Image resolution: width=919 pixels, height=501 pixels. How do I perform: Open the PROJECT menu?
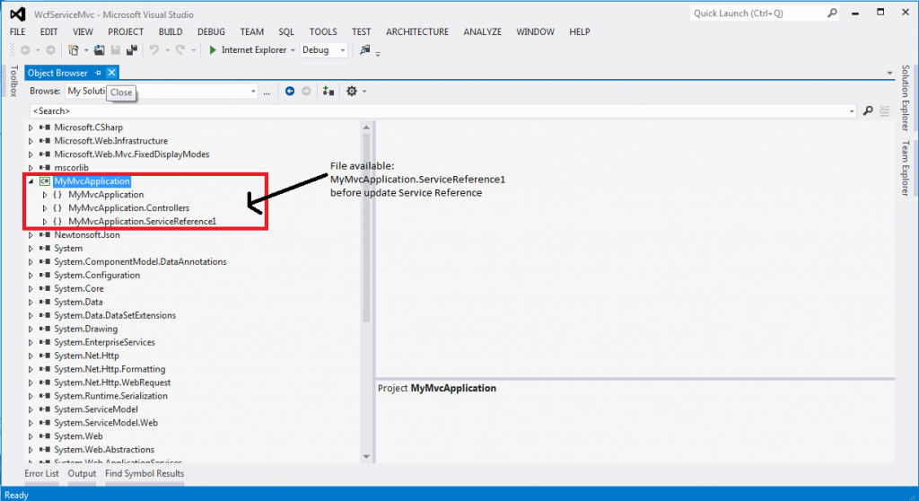[x=126, y=31]
